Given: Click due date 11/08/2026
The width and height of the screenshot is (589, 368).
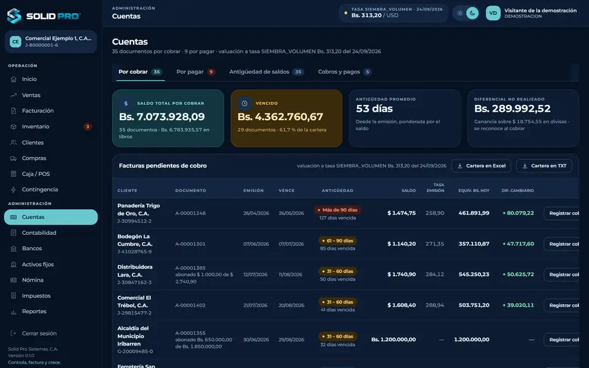Looking at the screenshot, I should click(290, 275).
